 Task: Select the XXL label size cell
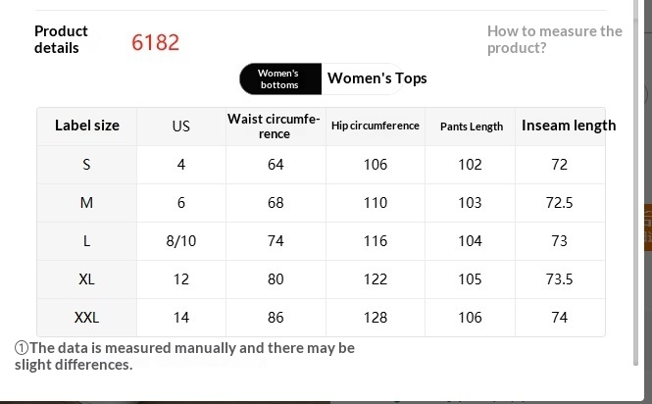87,317
